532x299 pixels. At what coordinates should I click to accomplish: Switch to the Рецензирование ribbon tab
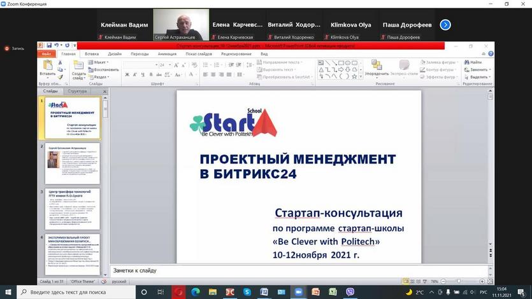click(x=236, y=54)
